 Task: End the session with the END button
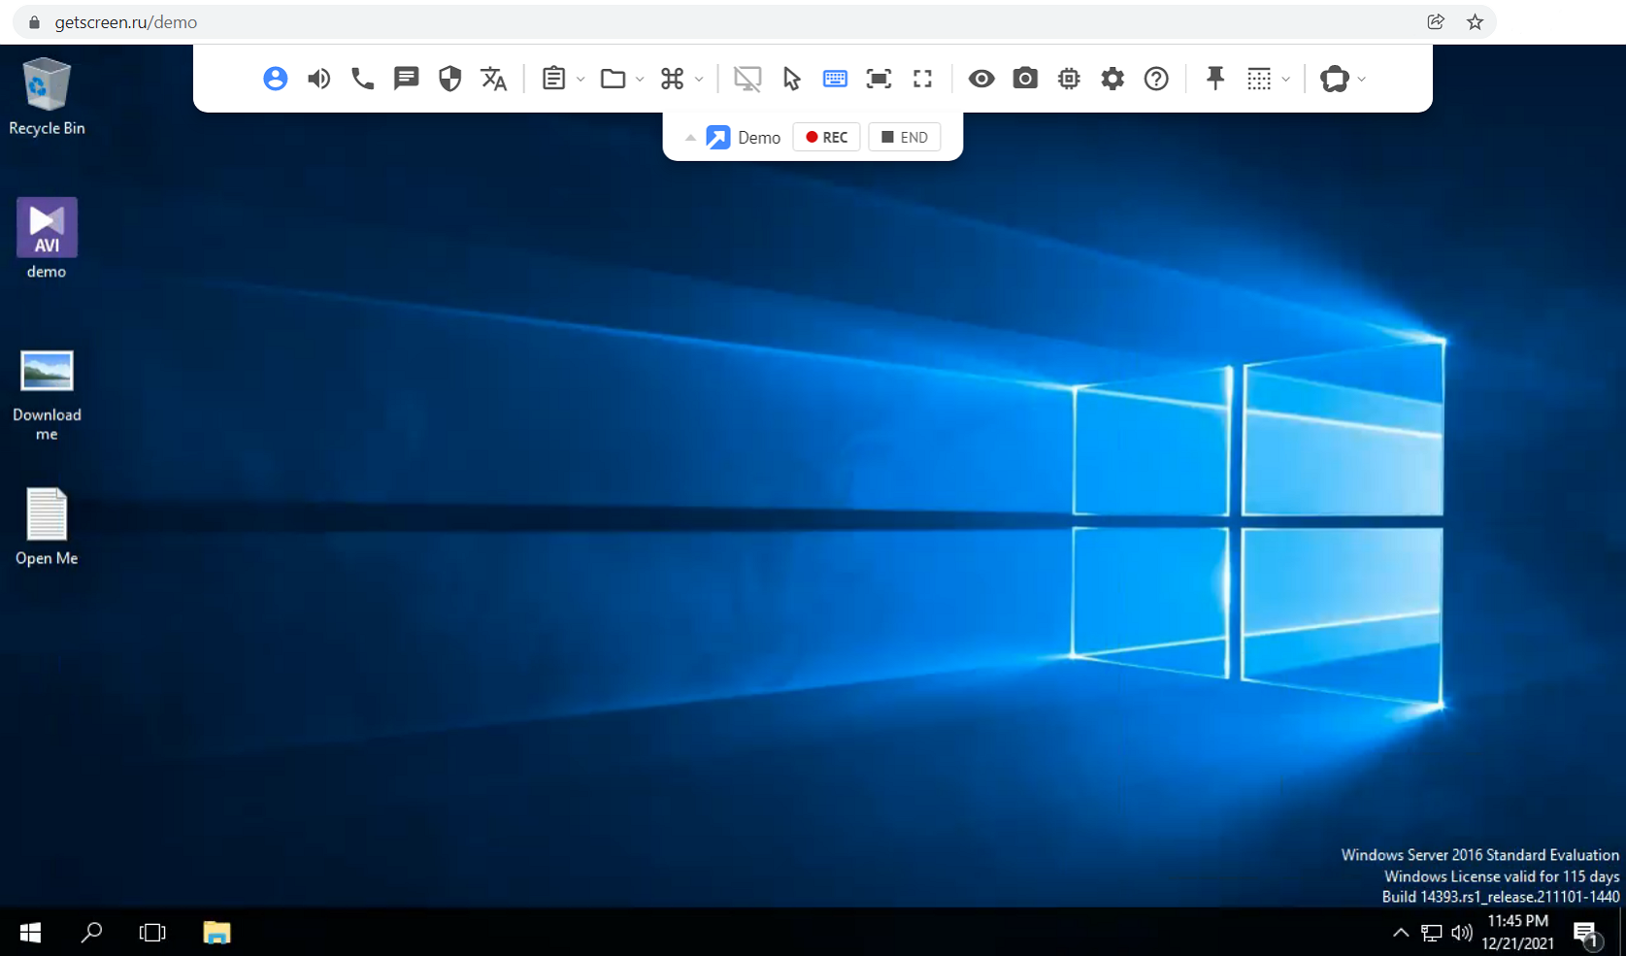(905, 137)
